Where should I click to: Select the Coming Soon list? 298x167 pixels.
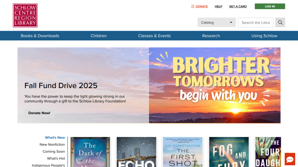[54, 152]
